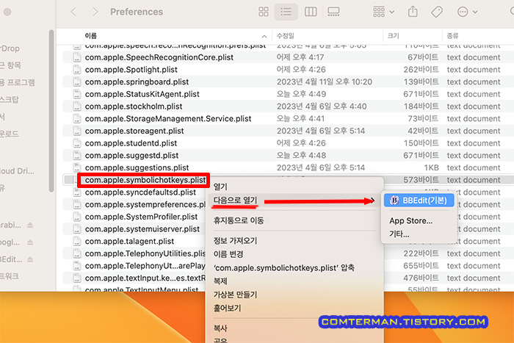Select com.apple.SpeechRecognitionCore.plist file

click(159, 57)
